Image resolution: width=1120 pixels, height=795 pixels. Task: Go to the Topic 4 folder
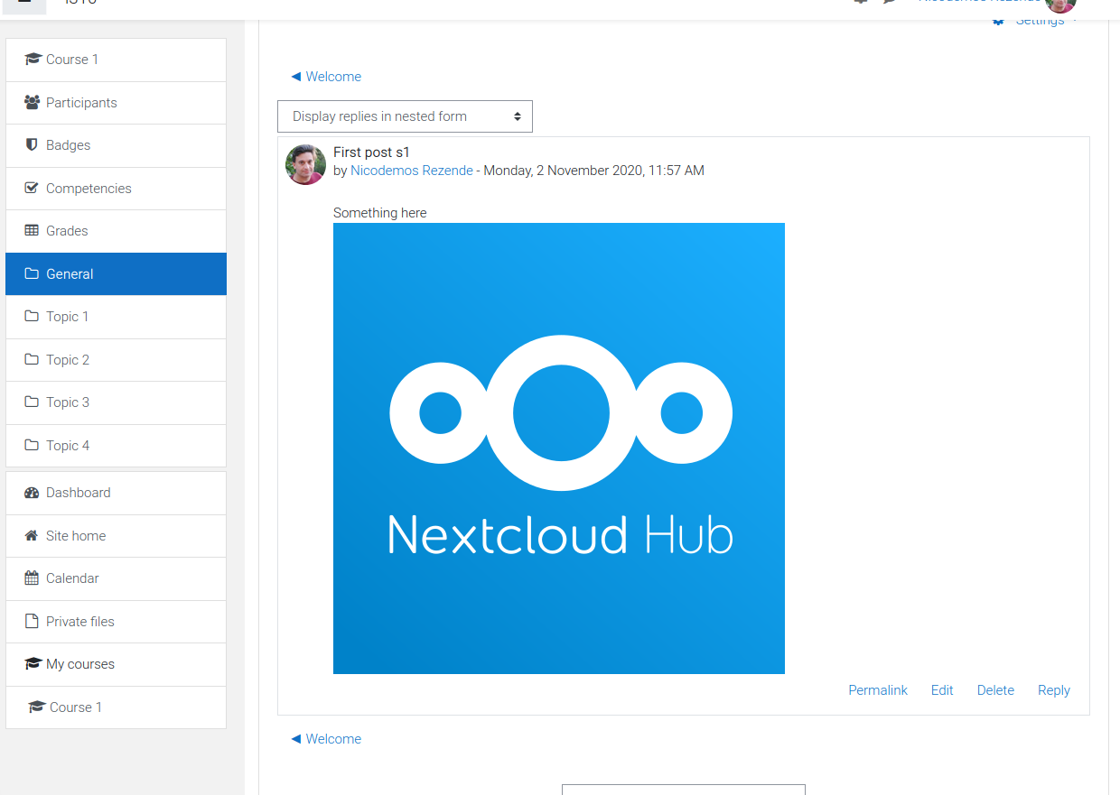click(x=116, y=446)
